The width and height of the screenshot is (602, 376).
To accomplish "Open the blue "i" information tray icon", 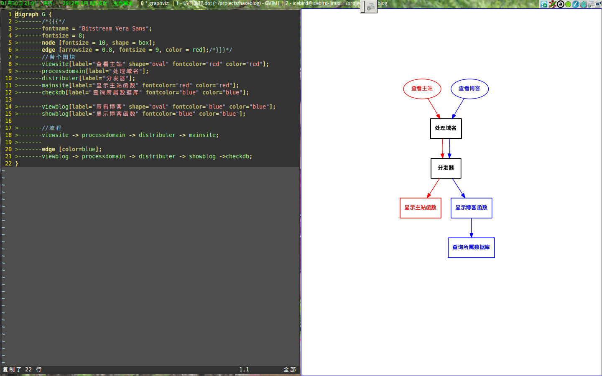I will [575, 4].
